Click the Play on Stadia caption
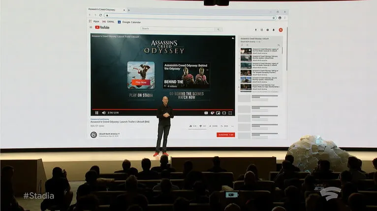This screenshot has height=211, width=377. point(141,95)
